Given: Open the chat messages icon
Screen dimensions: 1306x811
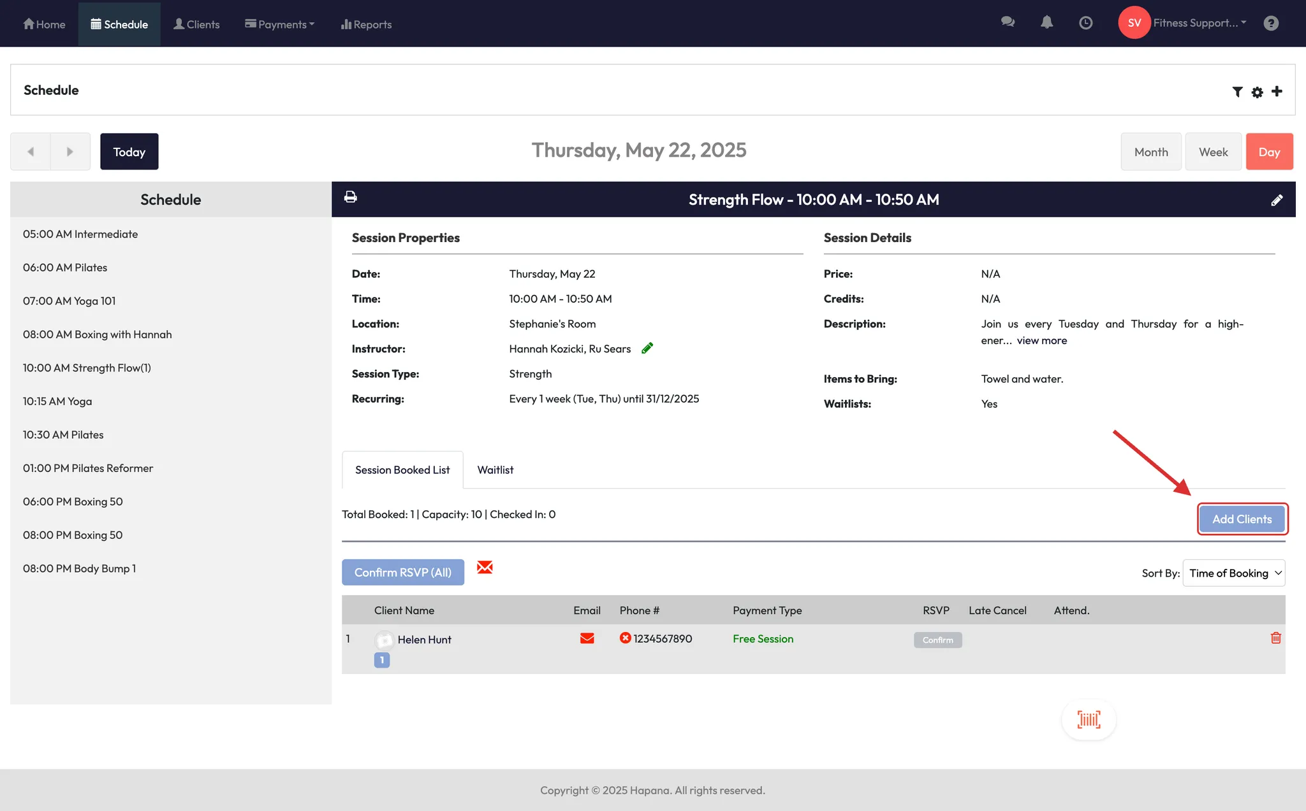Looking at the screenshot, I should 1008,22.
